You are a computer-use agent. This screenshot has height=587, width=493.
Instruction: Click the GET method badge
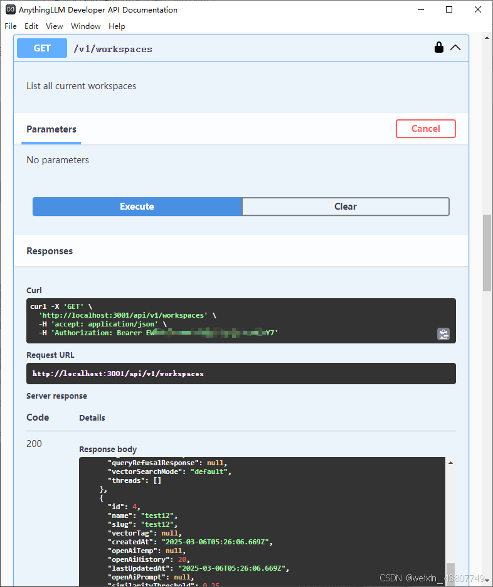(42, 48)
